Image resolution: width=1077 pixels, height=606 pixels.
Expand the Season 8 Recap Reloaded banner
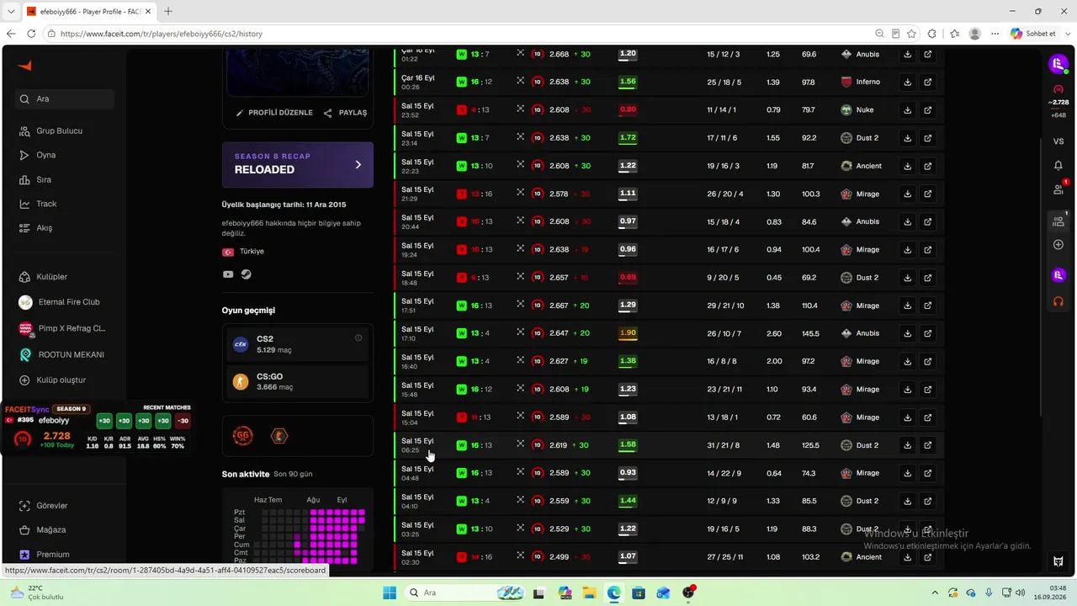[x=298, y=164]
